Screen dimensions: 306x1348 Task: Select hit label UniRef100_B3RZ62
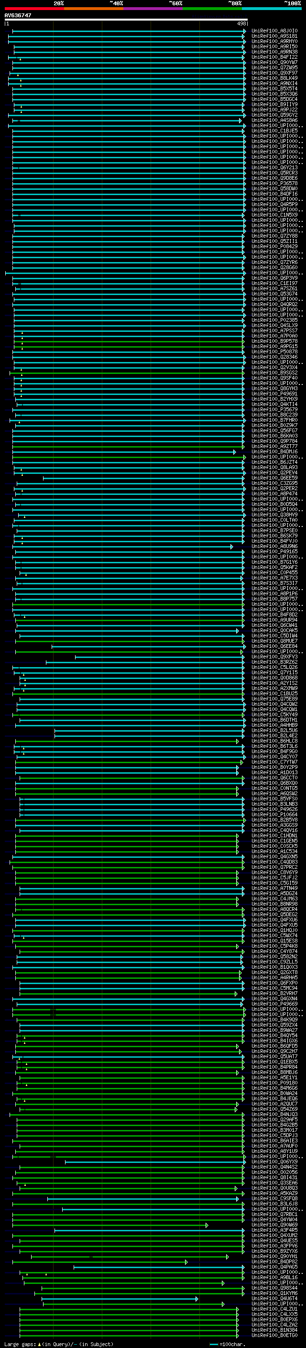click(x=274, y=662)
